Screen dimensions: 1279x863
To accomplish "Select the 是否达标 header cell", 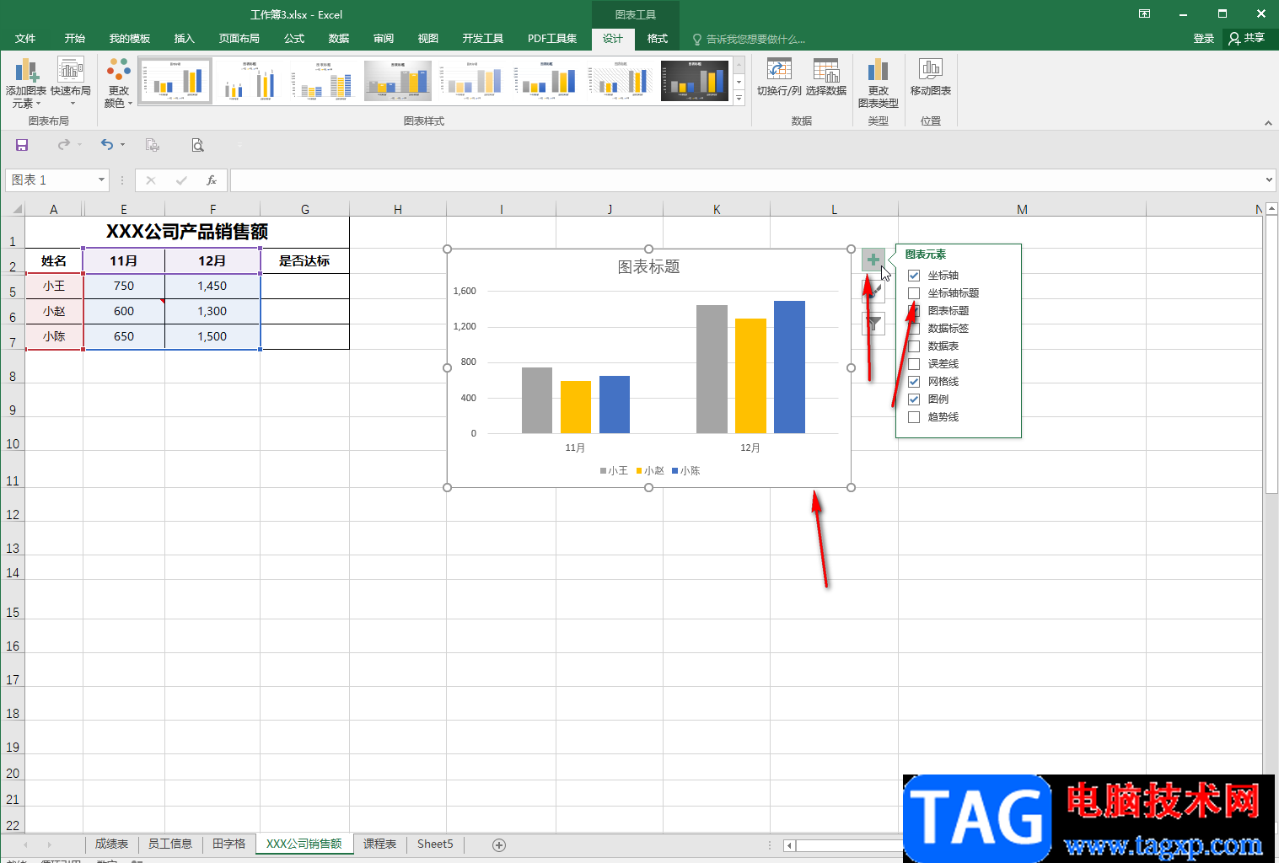I will [x=304, y=261].
